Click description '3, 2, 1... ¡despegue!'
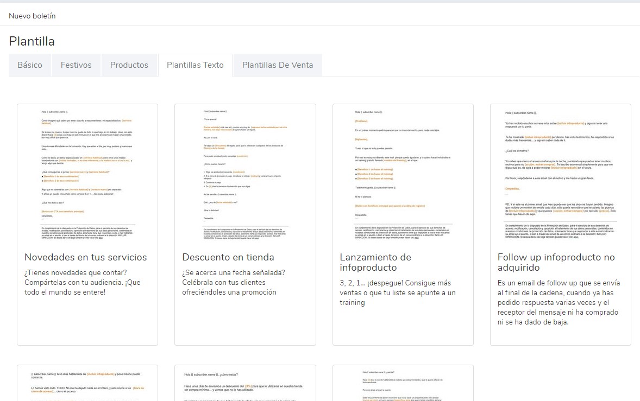 [372, 283]
